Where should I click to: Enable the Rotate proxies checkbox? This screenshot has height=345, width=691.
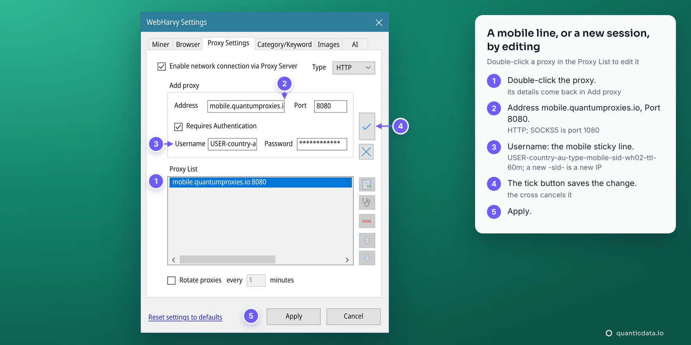click(x=171, y=280)
